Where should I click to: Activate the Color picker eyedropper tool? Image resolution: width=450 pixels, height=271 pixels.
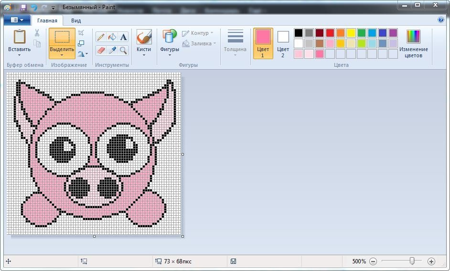[x=112, y=50]
